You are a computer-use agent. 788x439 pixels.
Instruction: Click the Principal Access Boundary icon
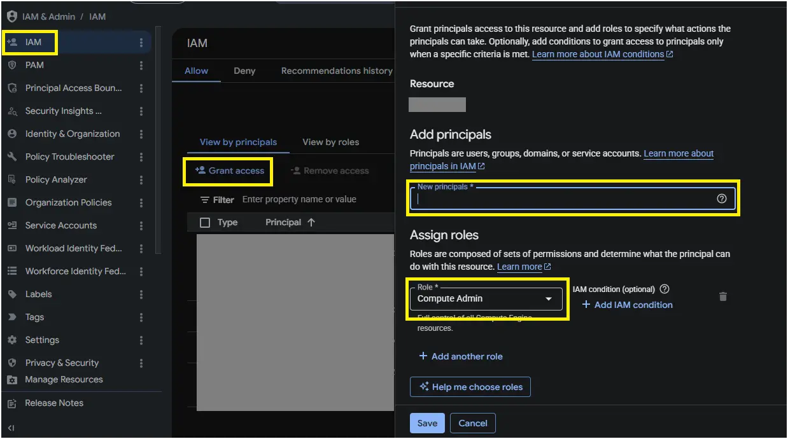click(x=11, y=88)
